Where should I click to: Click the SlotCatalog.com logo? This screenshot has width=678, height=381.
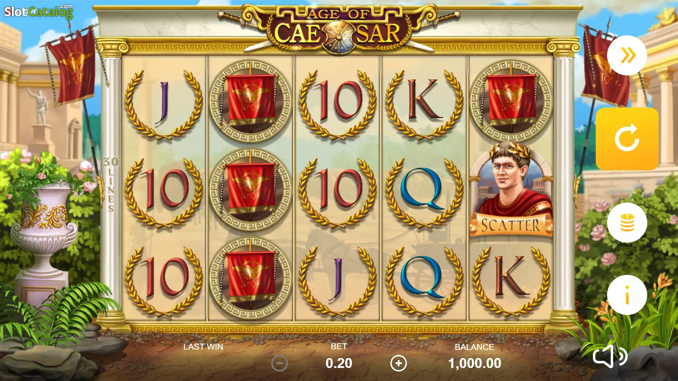click(38, 12)
